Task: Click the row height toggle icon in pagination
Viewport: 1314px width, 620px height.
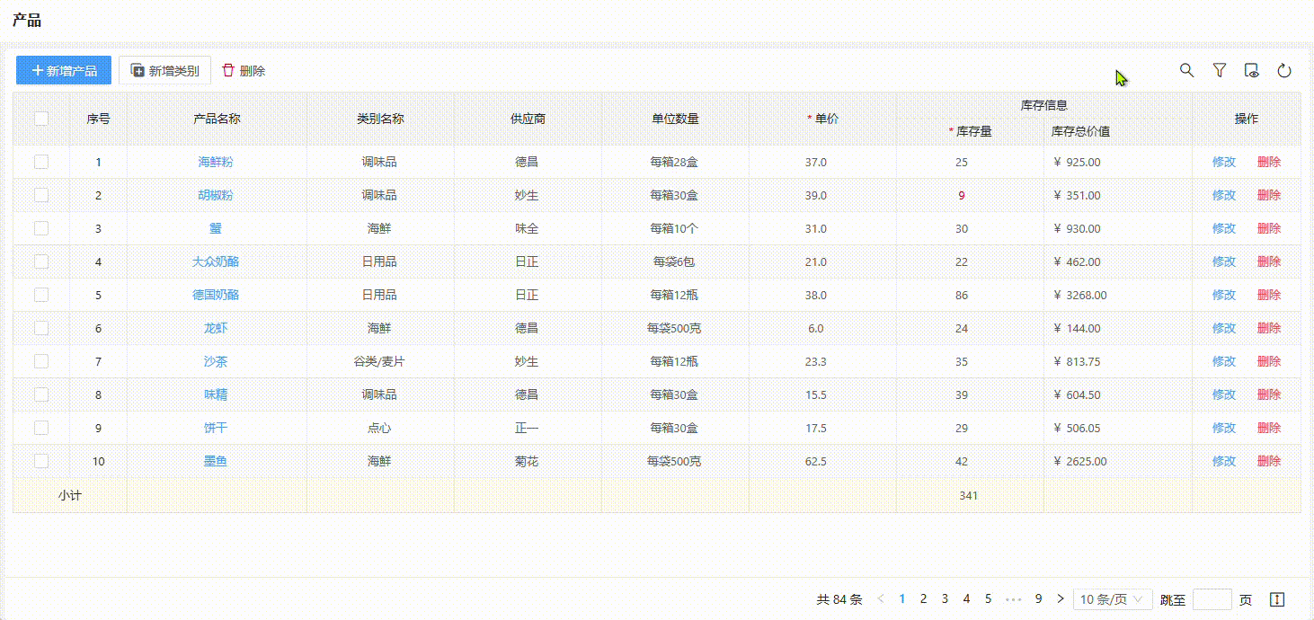Action: coord(1277,599)
